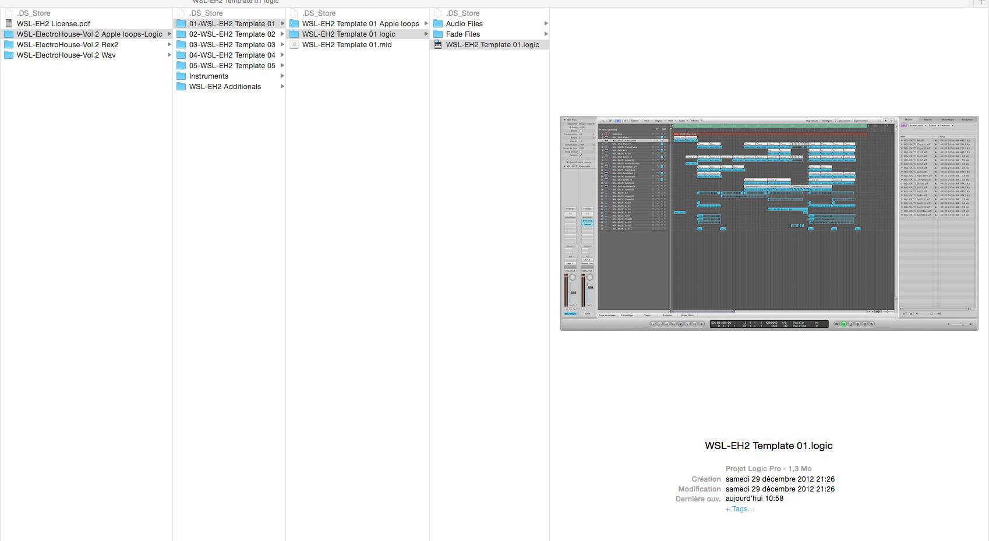
Task: Select the 'Audio Files' folder name
Action: [464, 24]
